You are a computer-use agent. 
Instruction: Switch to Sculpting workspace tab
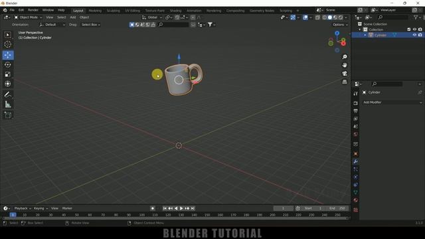pyautogui.click(x=114, y=11)
